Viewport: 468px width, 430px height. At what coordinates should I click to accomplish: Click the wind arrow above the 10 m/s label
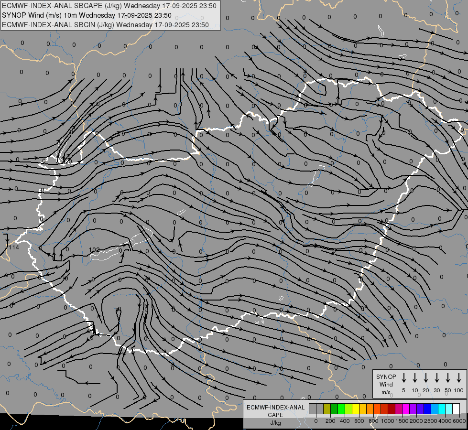click(415, 378)
